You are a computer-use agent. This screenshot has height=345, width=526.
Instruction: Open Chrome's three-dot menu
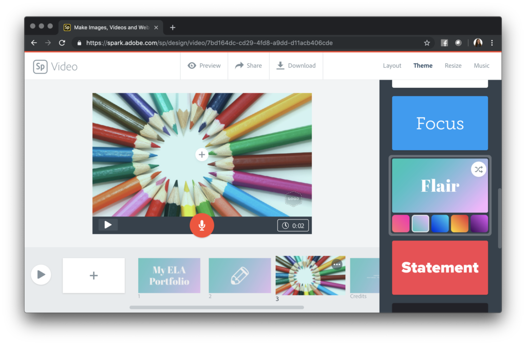tap(492, 43)
